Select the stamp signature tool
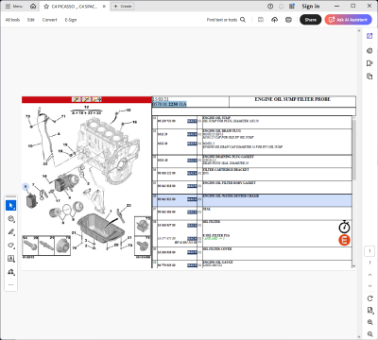The image size is (378, 340). [x=11, y=272]
